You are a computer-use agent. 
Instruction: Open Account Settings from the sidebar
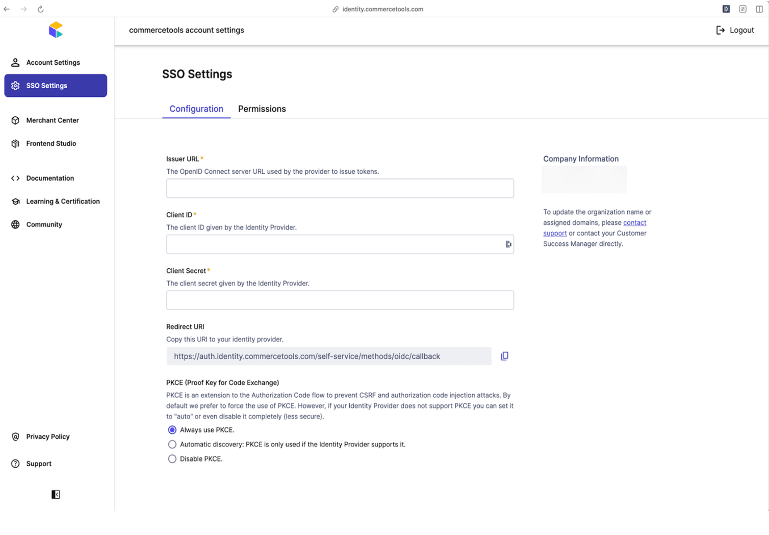click(x=53, y=62)
